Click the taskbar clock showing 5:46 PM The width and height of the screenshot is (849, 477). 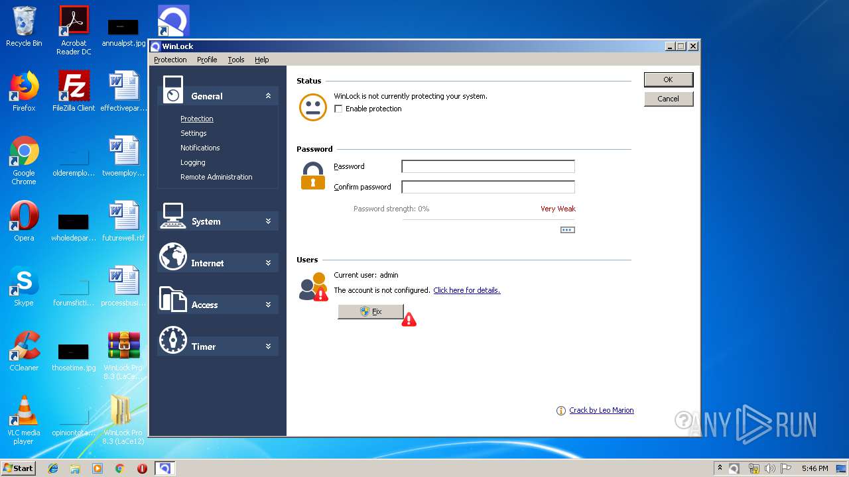point(815,468)
